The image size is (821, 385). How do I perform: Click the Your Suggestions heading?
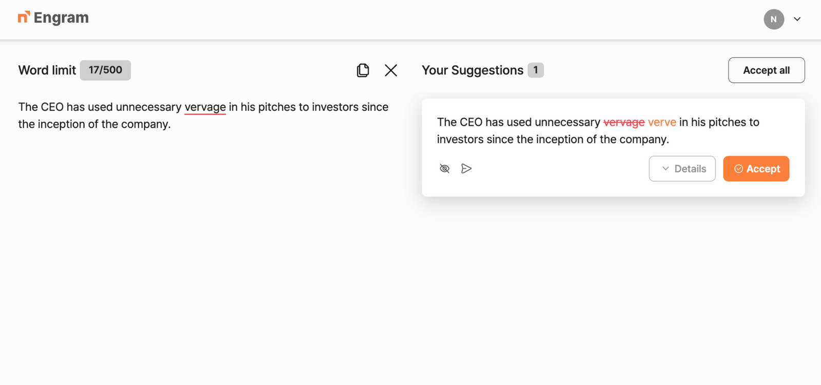coord(472,70)
